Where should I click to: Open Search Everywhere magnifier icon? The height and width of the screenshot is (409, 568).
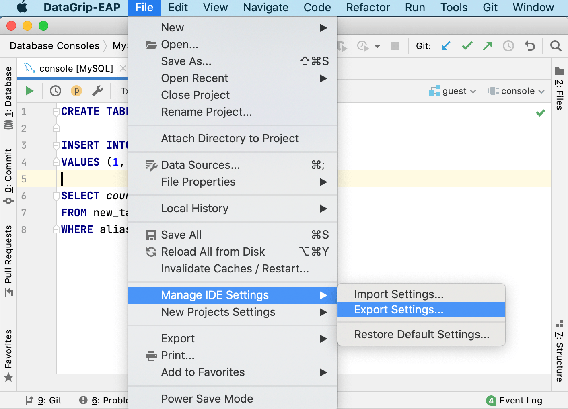coord(556,46)
